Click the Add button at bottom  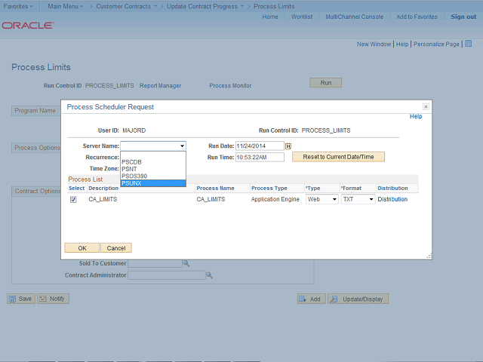[x=311, y=299]
